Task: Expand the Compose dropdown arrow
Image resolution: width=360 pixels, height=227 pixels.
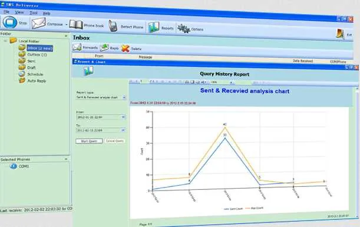Action: [67, 24]
